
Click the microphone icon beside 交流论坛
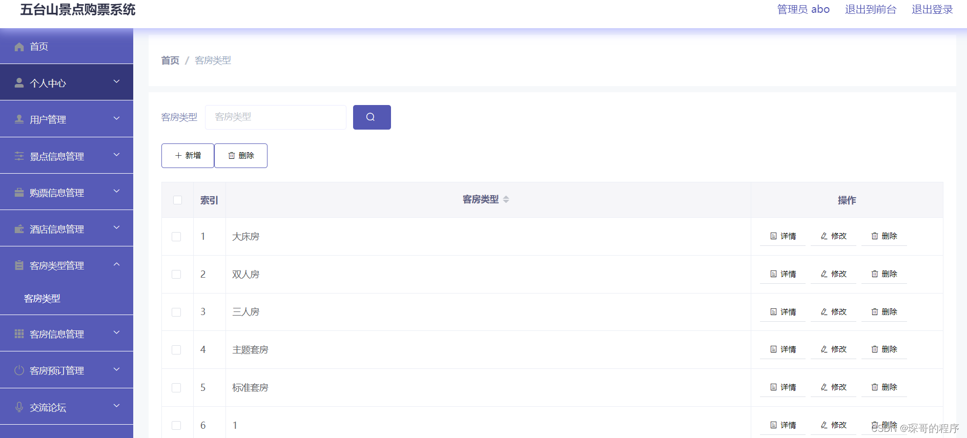(x=19, y=407)
